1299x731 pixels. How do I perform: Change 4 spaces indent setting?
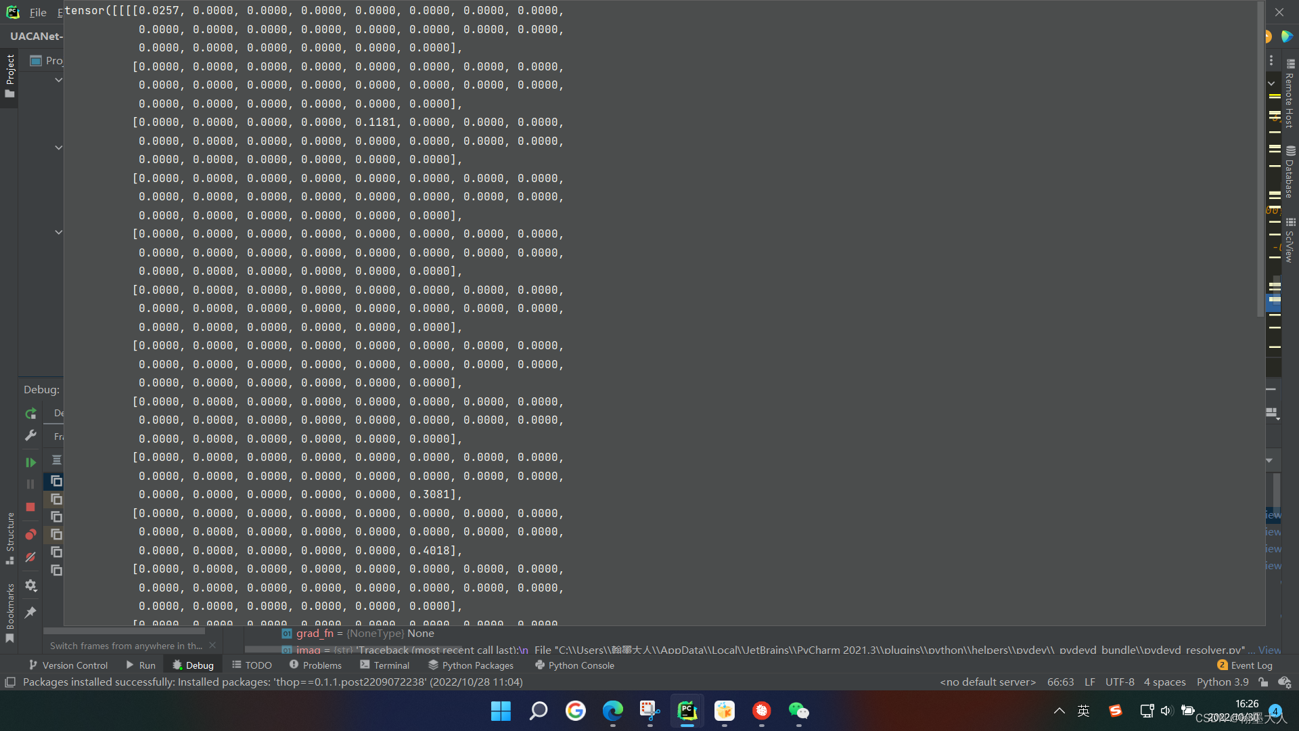[x=1164, y=682]
